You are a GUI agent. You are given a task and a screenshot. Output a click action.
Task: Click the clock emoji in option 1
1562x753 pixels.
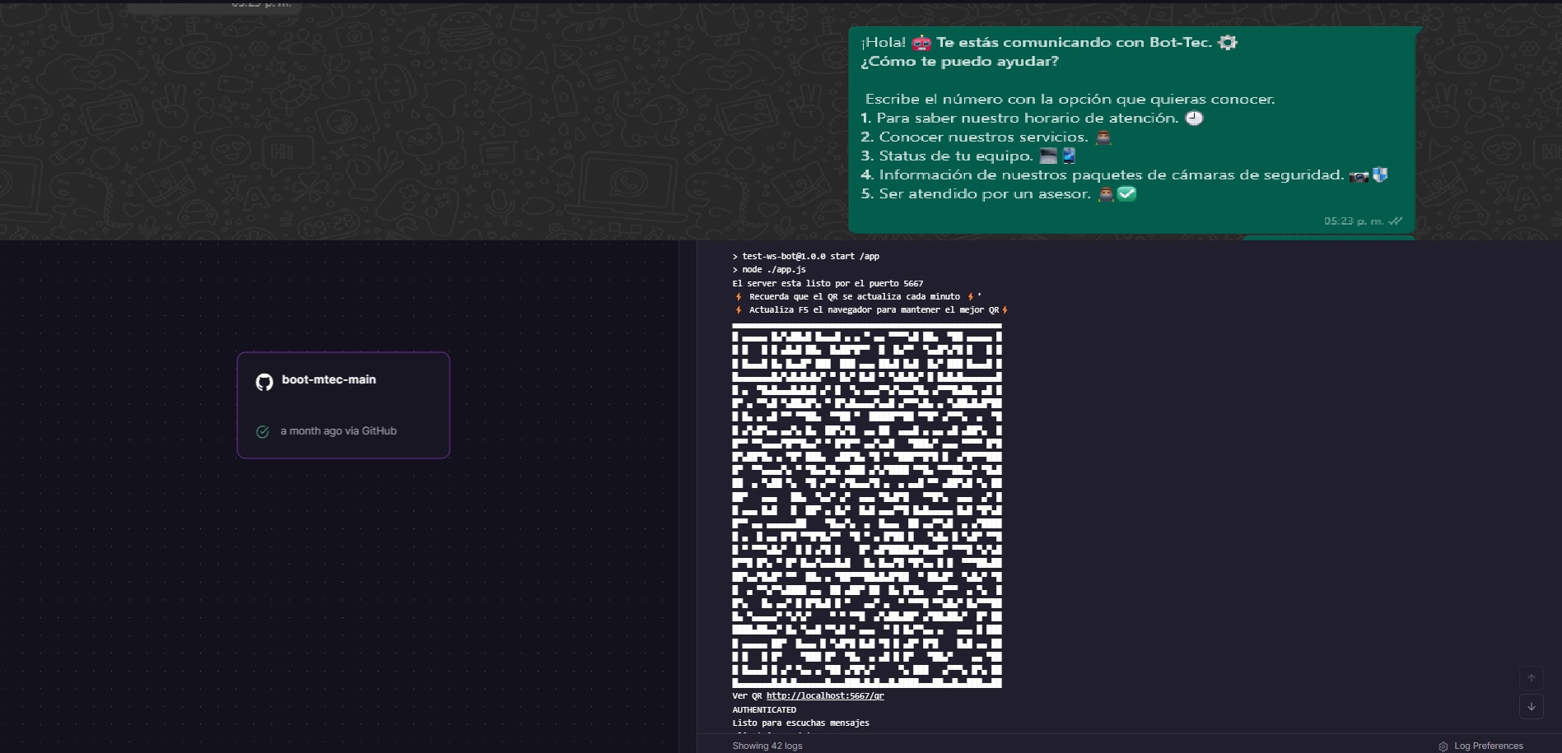pyautogui.click(x=1194, y=118)
